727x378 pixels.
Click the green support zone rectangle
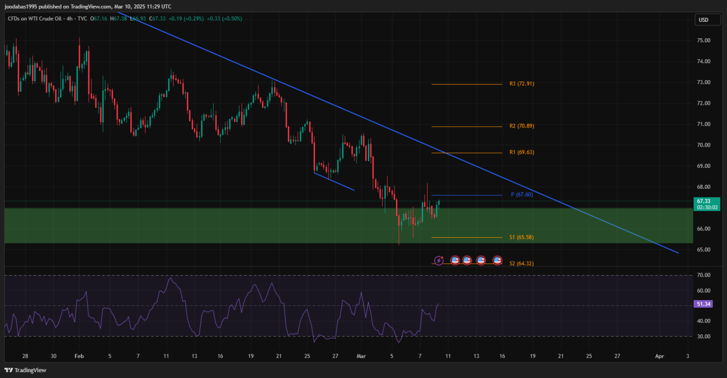click(194, 226)
